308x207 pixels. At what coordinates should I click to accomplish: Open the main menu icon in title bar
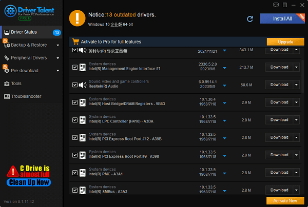pyautogui.click(x=284, y=5)
